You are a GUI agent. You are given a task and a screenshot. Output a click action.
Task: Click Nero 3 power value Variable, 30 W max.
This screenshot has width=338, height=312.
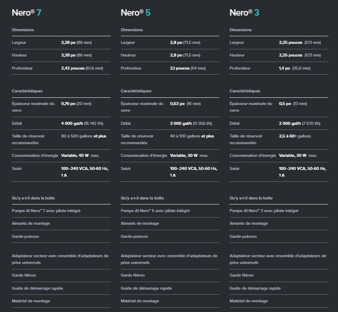(298, 156)
